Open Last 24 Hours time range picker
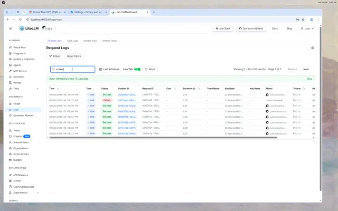Image resolution: width=338 pixels, height=211 pixels. click(109, 69)
